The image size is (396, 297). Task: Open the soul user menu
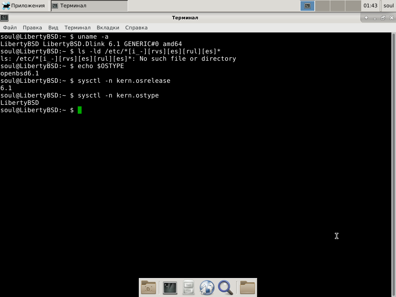388,5
